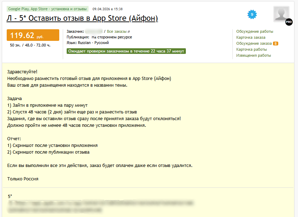298x217 pixels.
Task: Open Извещения работы
Action: click(x=254, y=55)
